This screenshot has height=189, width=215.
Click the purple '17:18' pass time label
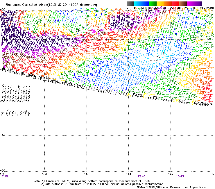(x=4, y=176)
